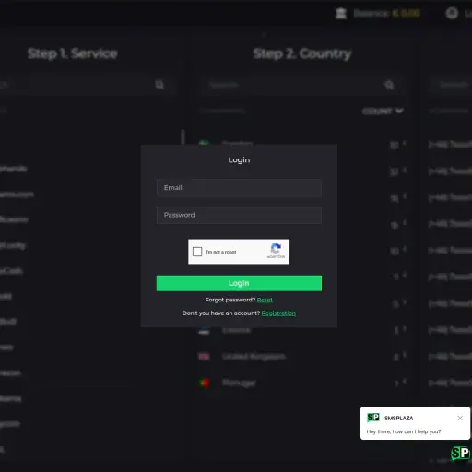This screenshot has height=472, width=472.
Task: Toggle the COUNT sort dropdown arrow
Action: pos(399,111)
